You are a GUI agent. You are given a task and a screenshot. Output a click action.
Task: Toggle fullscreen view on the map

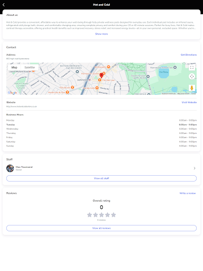pos(192,67)
